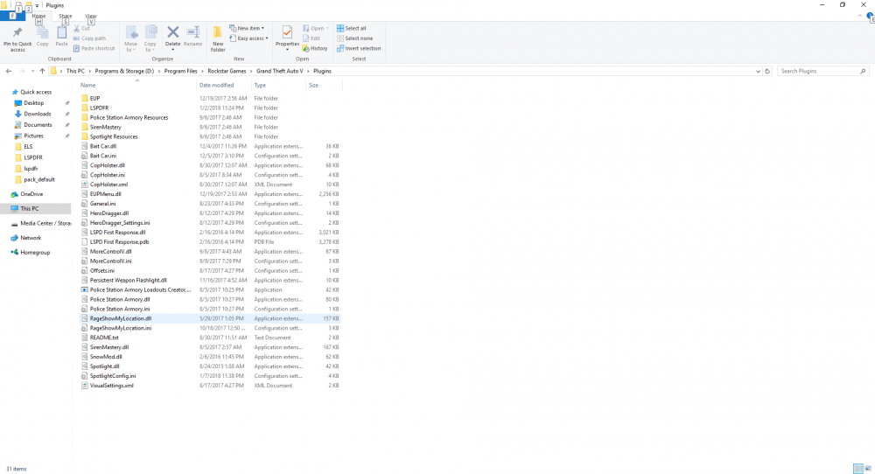Screen dimensions: 875x474
Task: Click the Copy ribbon icon
Action: [x=42, y=32]
